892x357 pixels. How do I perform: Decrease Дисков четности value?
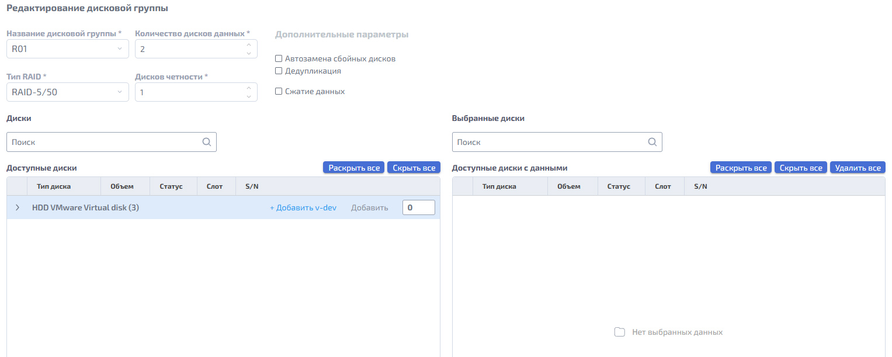249,96
